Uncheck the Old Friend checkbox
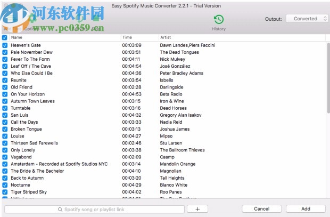Viewport: 330px width, 217px height. 5,87
